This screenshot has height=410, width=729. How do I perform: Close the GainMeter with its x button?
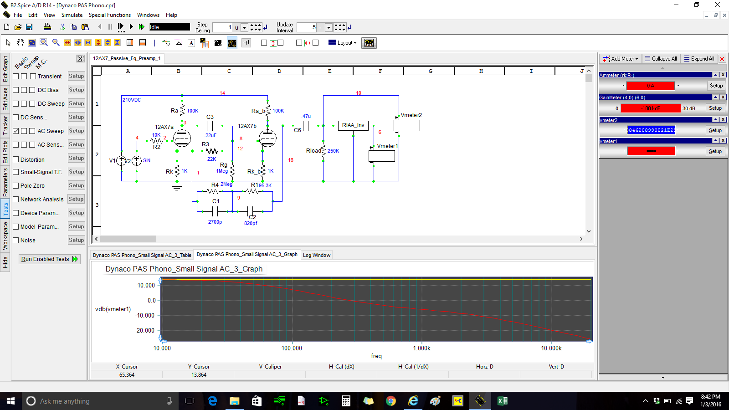[723, 97]
